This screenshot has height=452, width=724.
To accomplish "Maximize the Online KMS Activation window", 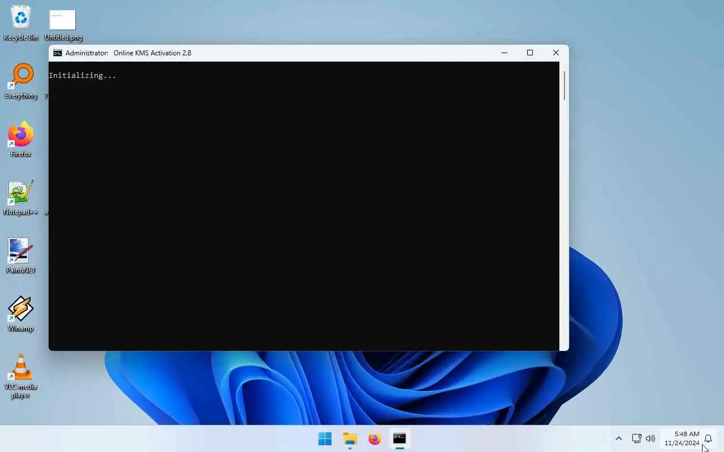I will point(530,53).
